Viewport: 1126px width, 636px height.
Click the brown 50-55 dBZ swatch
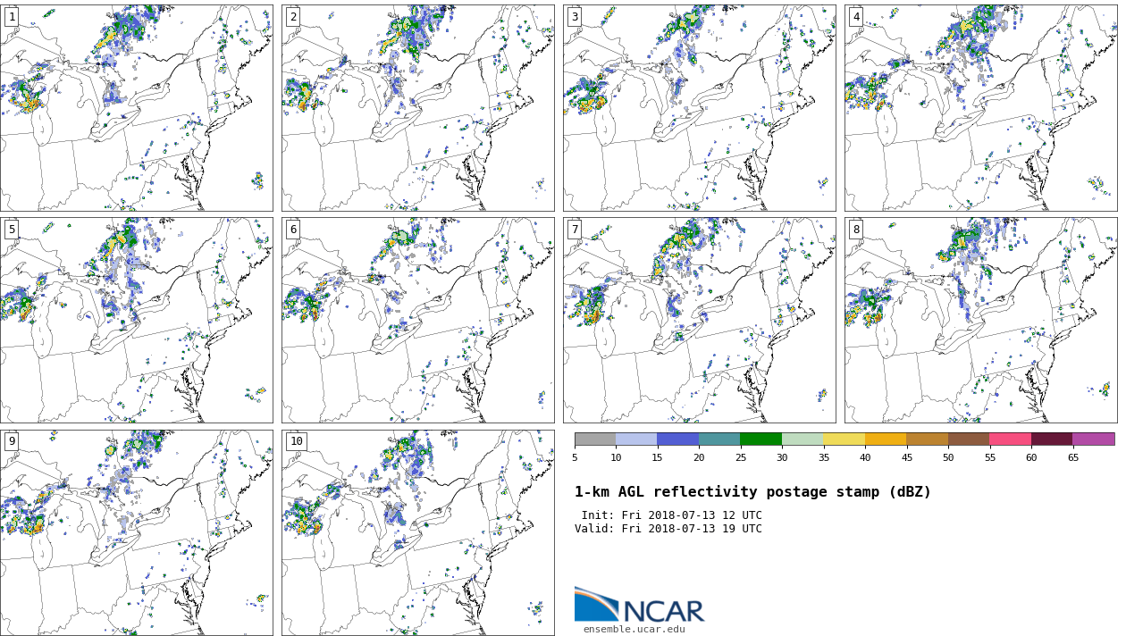pyautogui.click(x=969, y=439)
